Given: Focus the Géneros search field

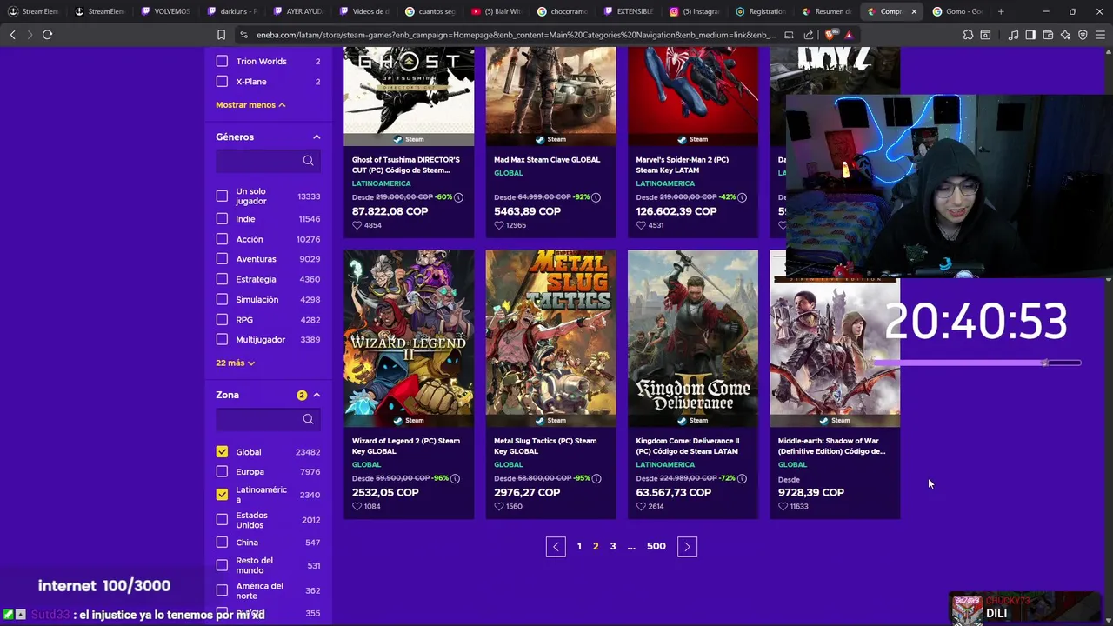Looking at the screenshot, I should point(268,161).
